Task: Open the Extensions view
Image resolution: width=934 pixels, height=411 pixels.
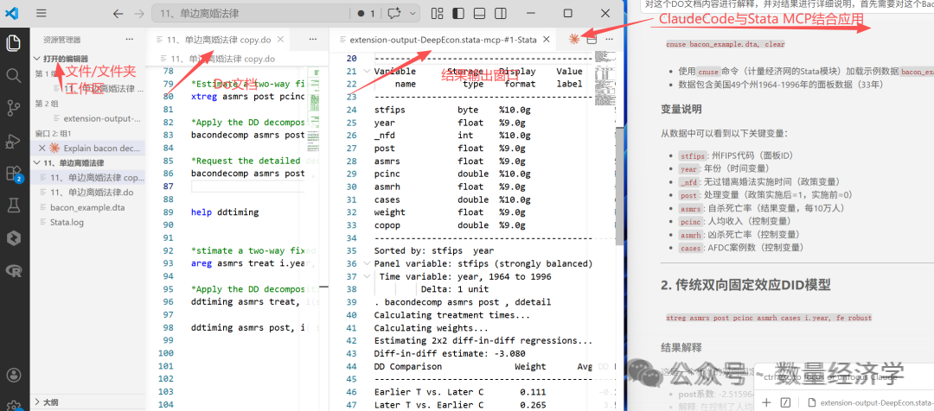Action: [x=13, y=173]
